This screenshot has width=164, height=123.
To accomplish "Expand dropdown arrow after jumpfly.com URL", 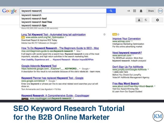I will click(148, 69).
